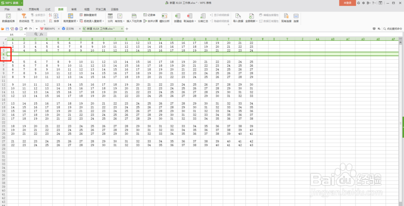Click the 点此查找命令 search box

point(392,29)
